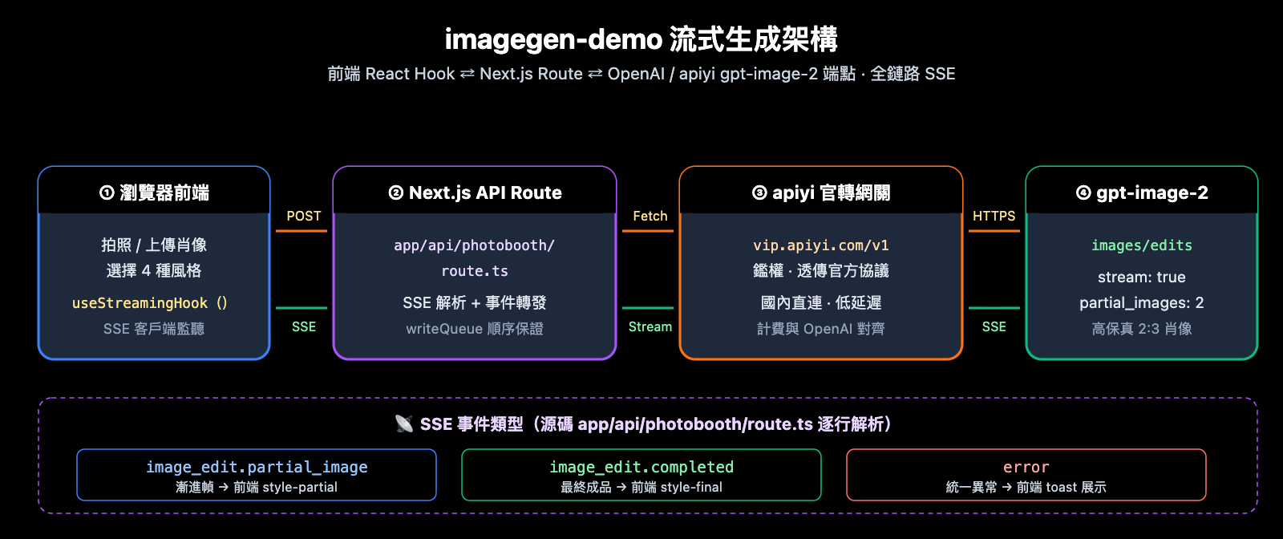Click the yellow useStreamingHook () text
Viewport: 1283px width, 539px height.
pyautogui.click(x=150, y=303)
